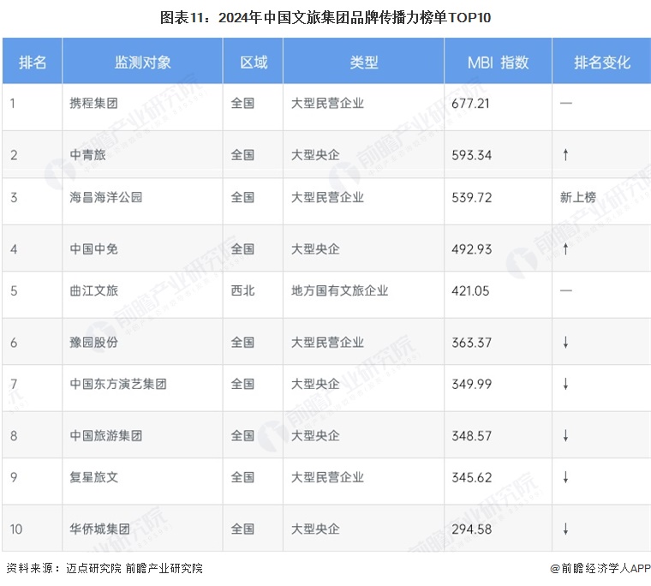Click the down arrow in 豫园股份 row

tap(565, 342)
